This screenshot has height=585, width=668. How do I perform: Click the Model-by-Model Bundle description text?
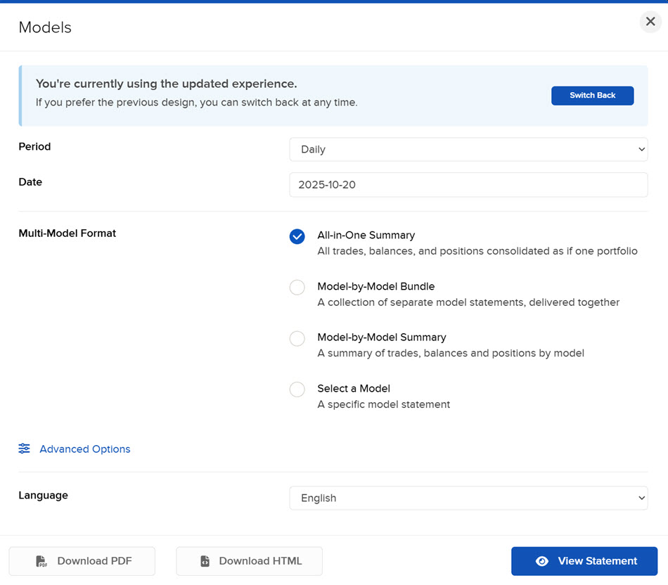(468, 302)
